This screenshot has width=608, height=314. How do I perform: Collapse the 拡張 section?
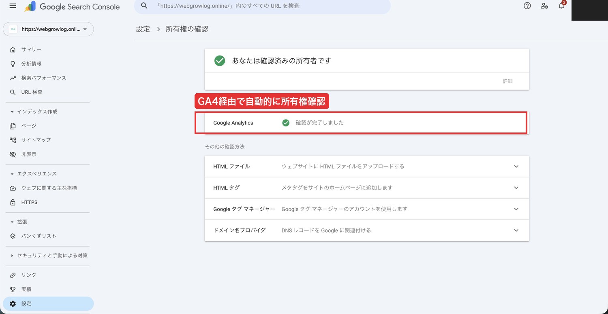[12, 222]
